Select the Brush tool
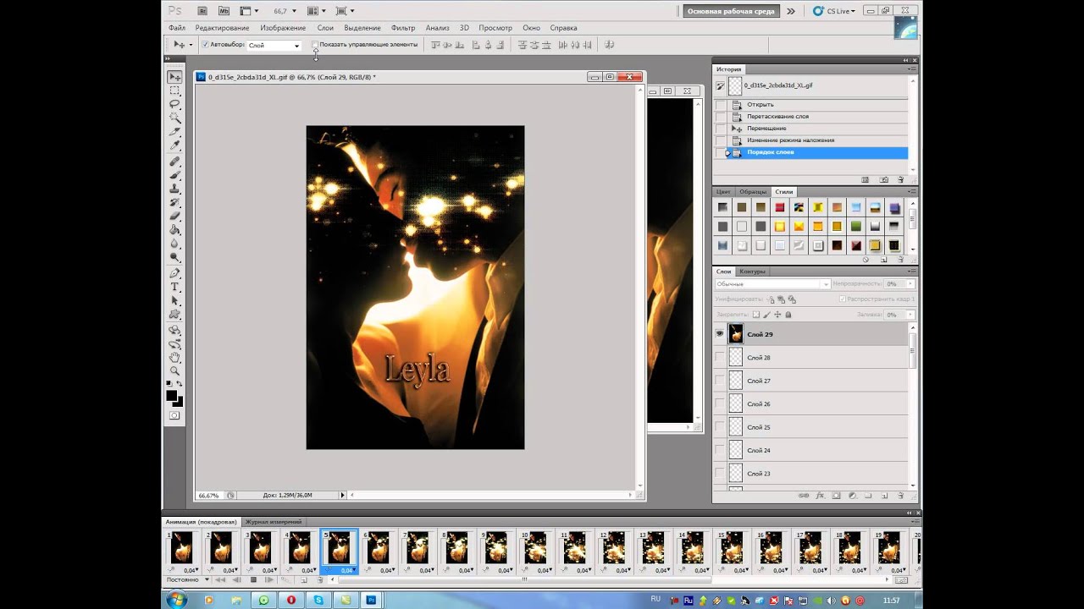 175,174
